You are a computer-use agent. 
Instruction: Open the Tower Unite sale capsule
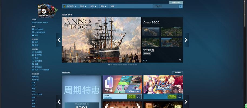pos(122,87)
